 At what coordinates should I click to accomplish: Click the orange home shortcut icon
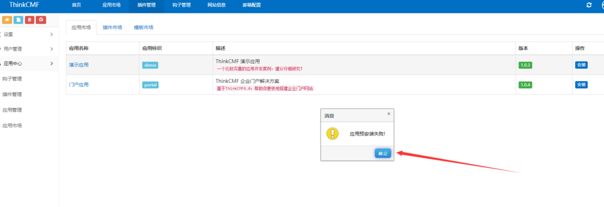coord(7,20)
